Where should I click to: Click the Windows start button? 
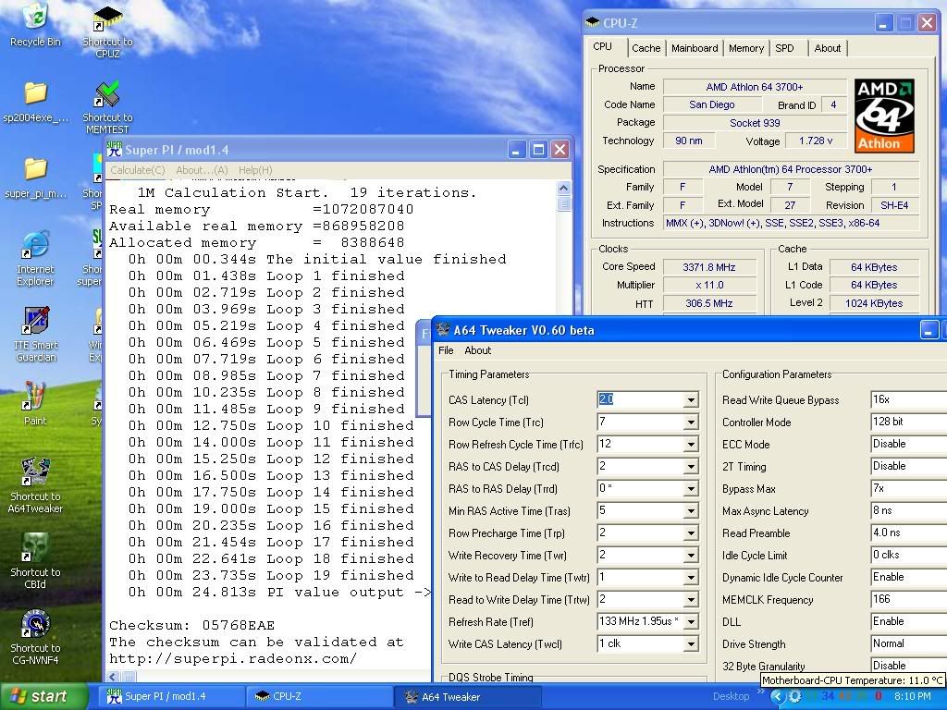[x=43, y=696]
